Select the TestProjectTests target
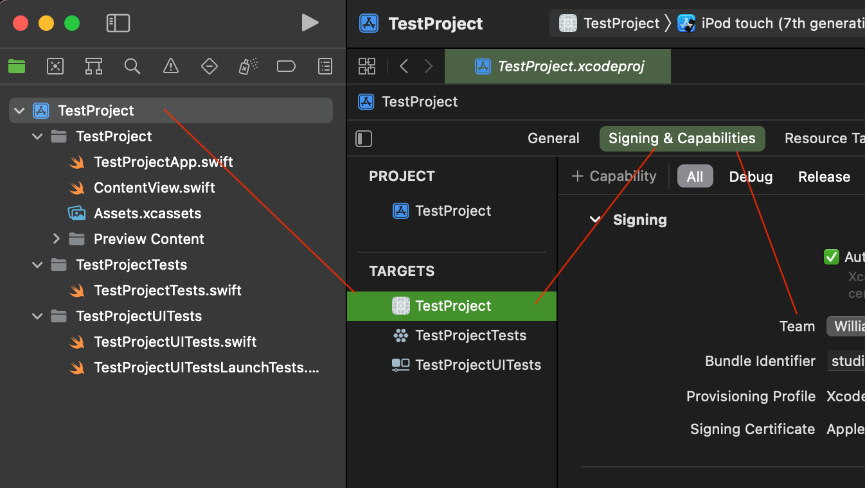Screen dimensions: 865x488 (x=459, y=335)
